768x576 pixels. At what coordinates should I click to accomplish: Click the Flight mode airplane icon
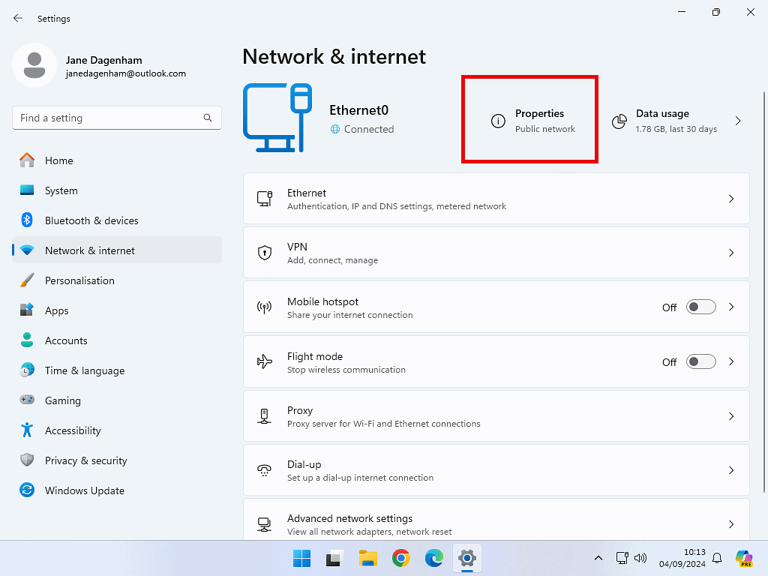coord(264,362)
